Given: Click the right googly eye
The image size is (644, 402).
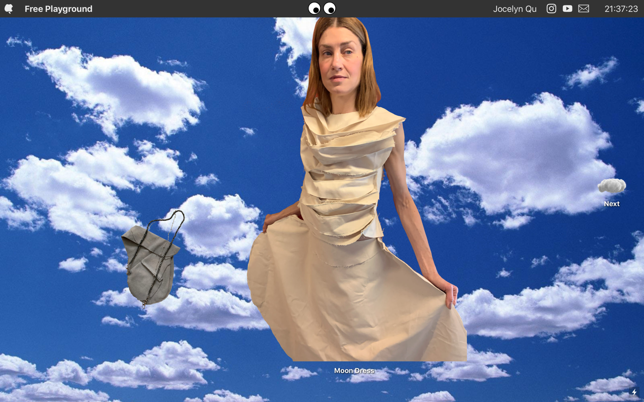Looking at the screenshot, I should (330, 9).
